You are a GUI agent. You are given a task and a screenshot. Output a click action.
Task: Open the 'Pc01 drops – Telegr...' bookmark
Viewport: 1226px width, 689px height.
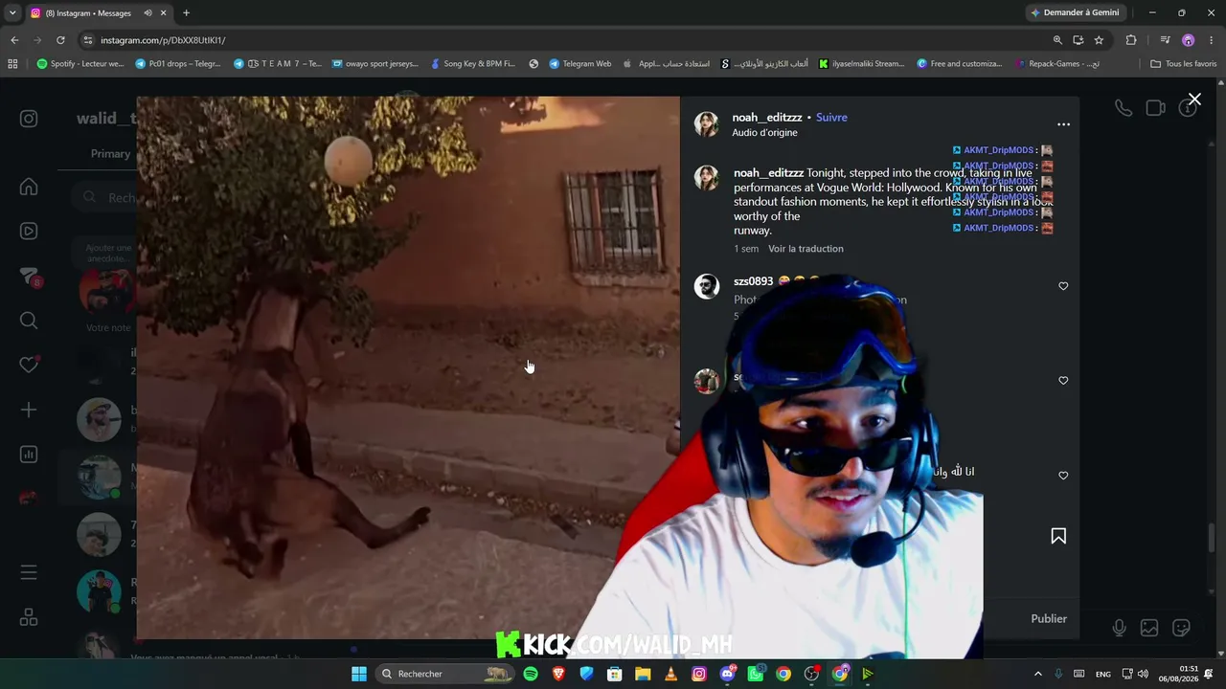(x=178, y=64)
